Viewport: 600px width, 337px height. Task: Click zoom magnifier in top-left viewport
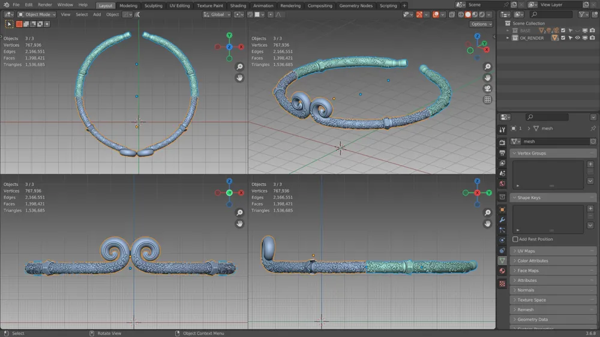coord(239,67)
